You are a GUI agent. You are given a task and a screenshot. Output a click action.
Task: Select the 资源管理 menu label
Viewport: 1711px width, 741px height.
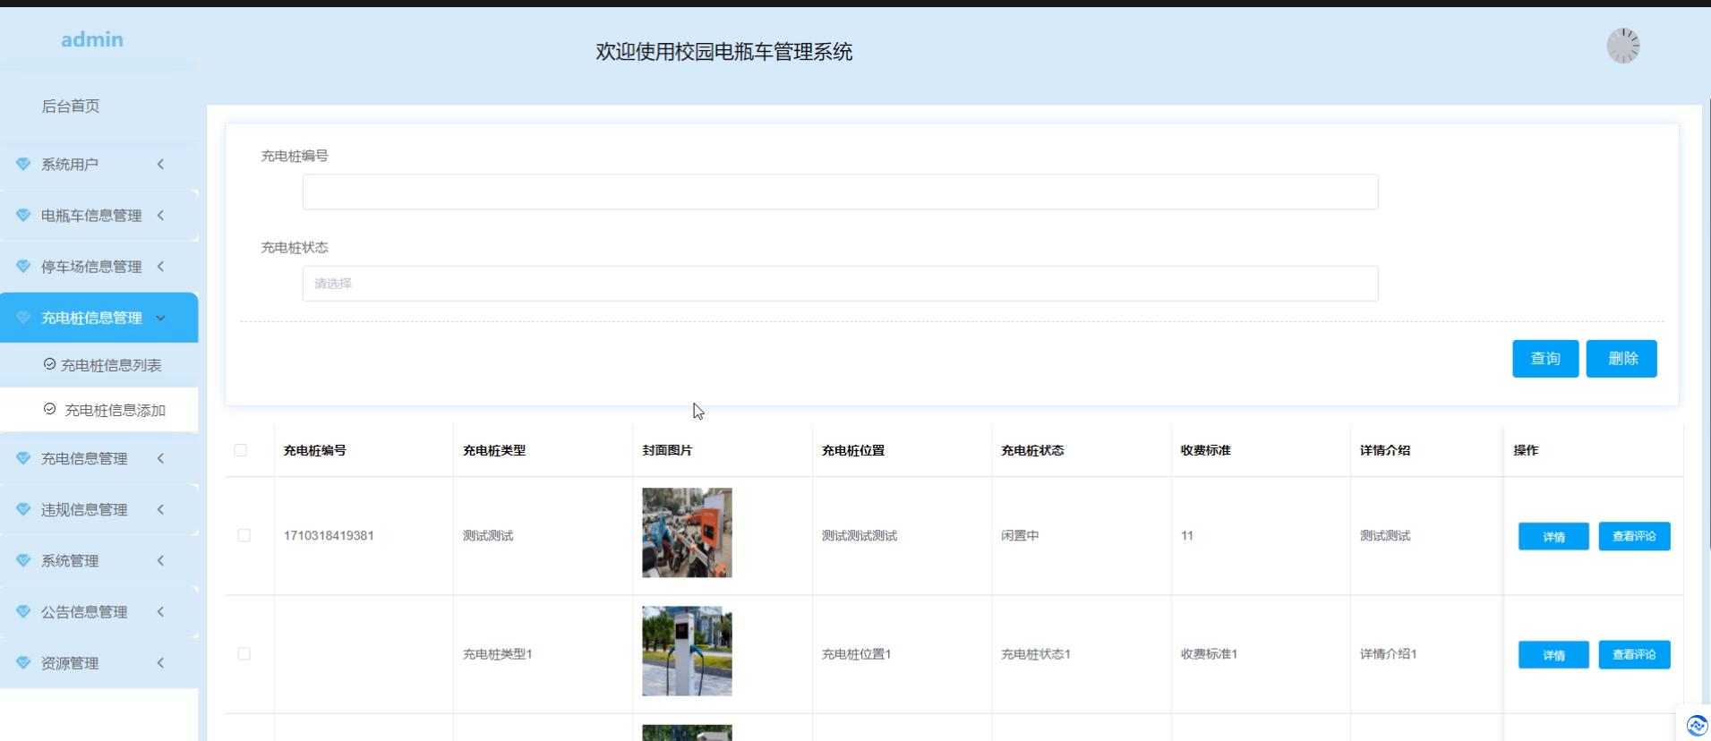(70, 663)
